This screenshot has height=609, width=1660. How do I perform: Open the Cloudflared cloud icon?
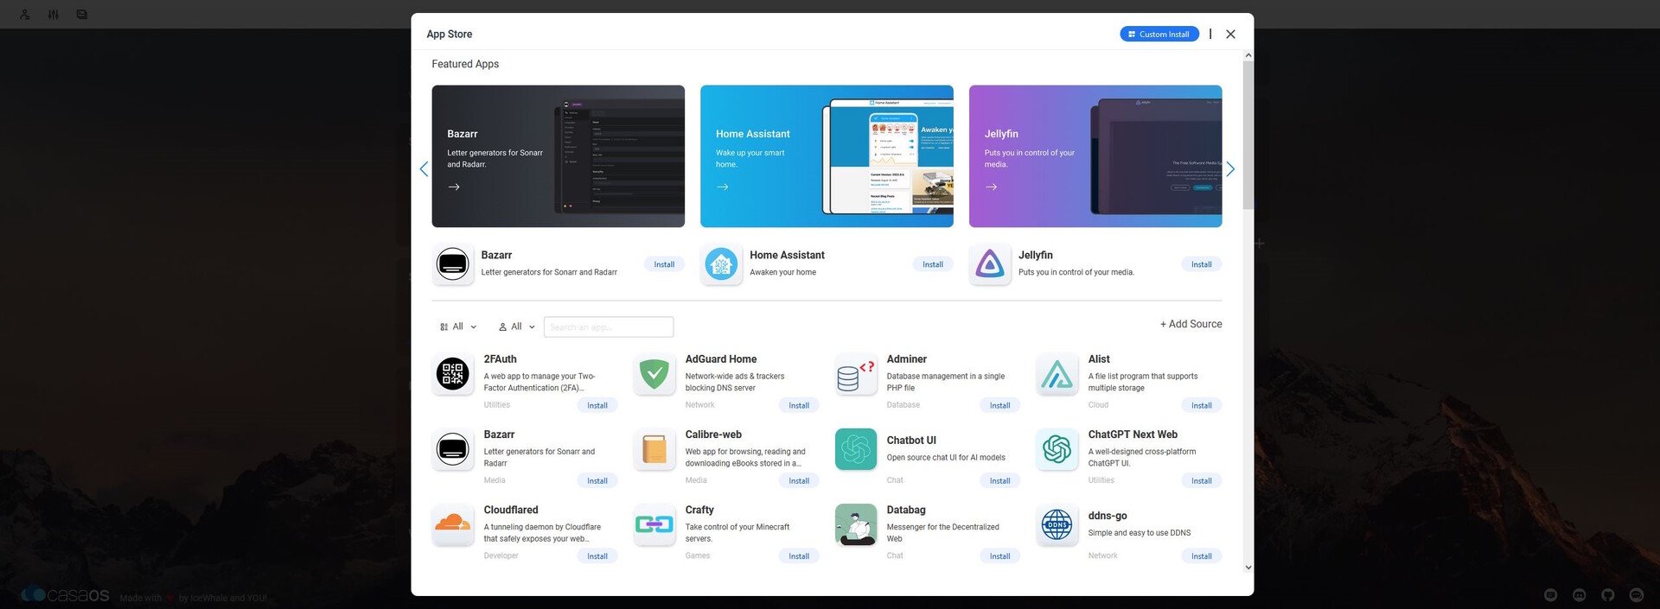(x=453, y=524)
